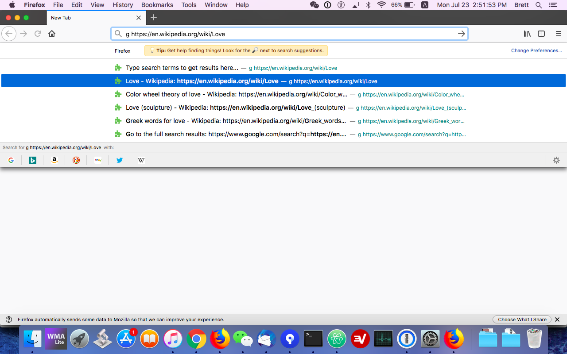Reload the current page
Screen dimensions: 567x354
pos(38,34)
